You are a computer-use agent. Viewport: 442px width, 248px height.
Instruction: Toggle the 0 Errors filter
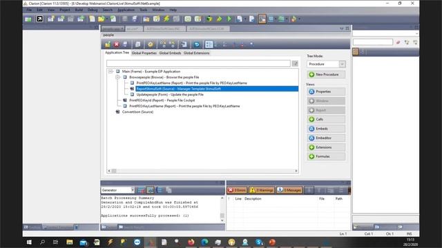click(x=237, y=190)
